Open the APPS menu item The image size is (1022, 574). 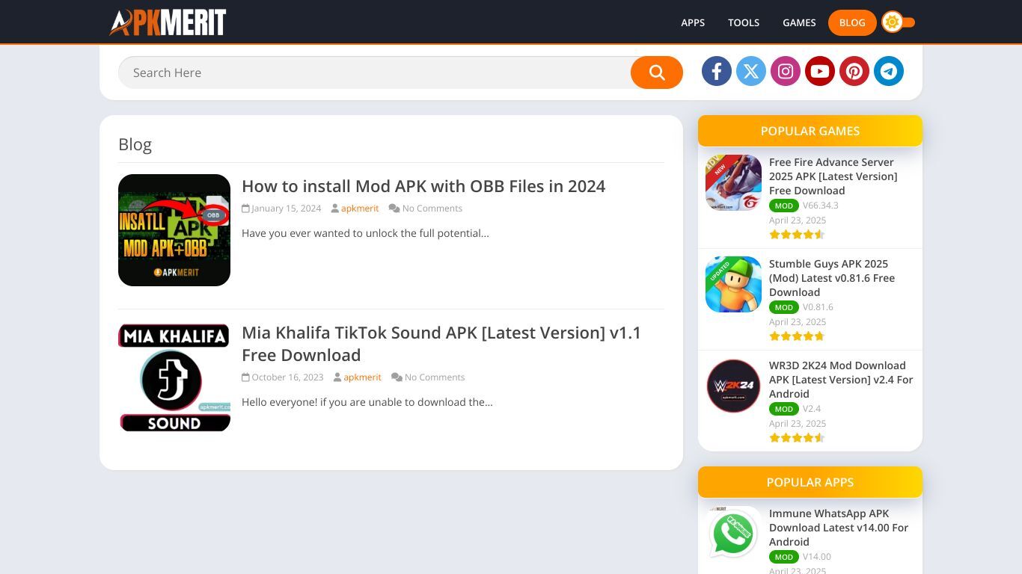coord(693,22)
